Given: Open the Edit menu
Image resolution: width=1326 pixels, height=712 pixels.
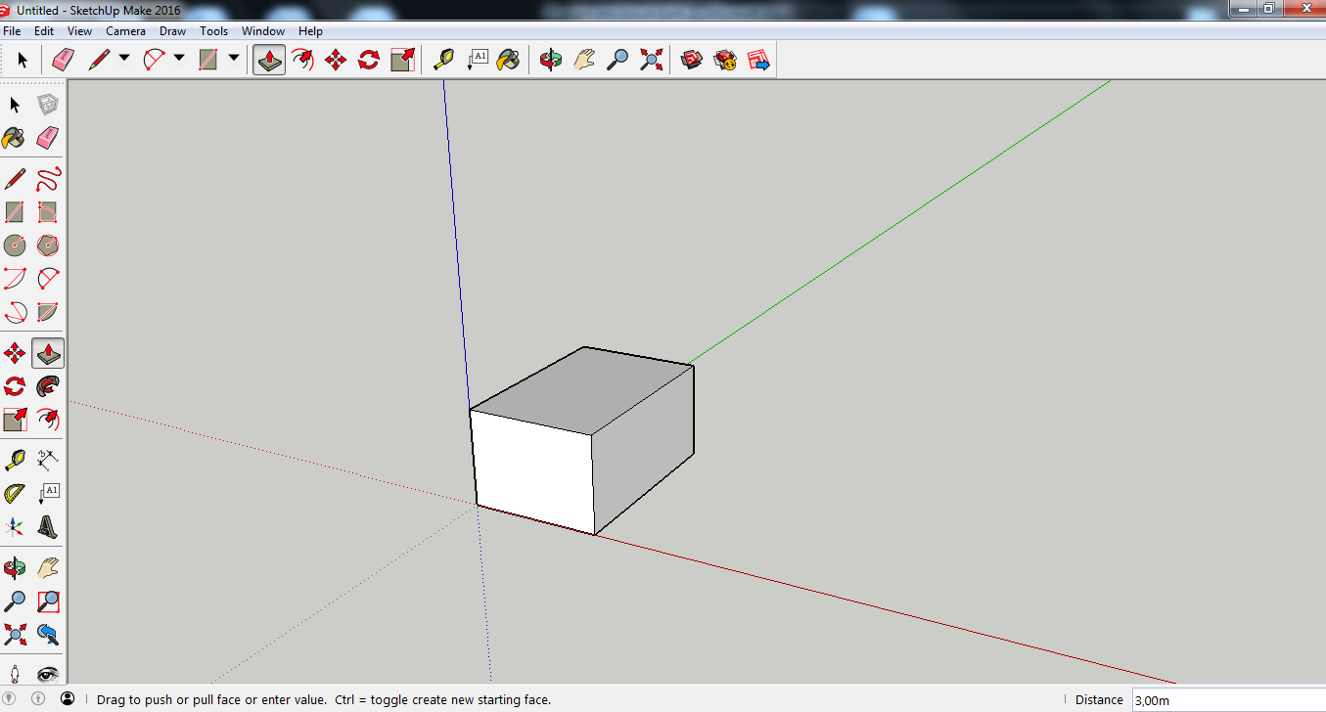Looking at the screenshot, I should (x=44, y=31).
